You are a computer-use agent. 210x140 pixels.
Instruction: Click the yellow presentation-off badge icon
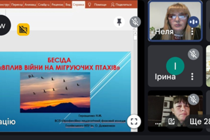pos(23,29)
